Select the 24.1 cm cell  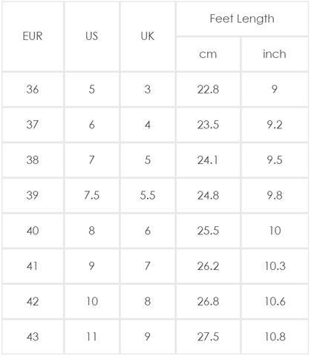[x=208, y=160]
